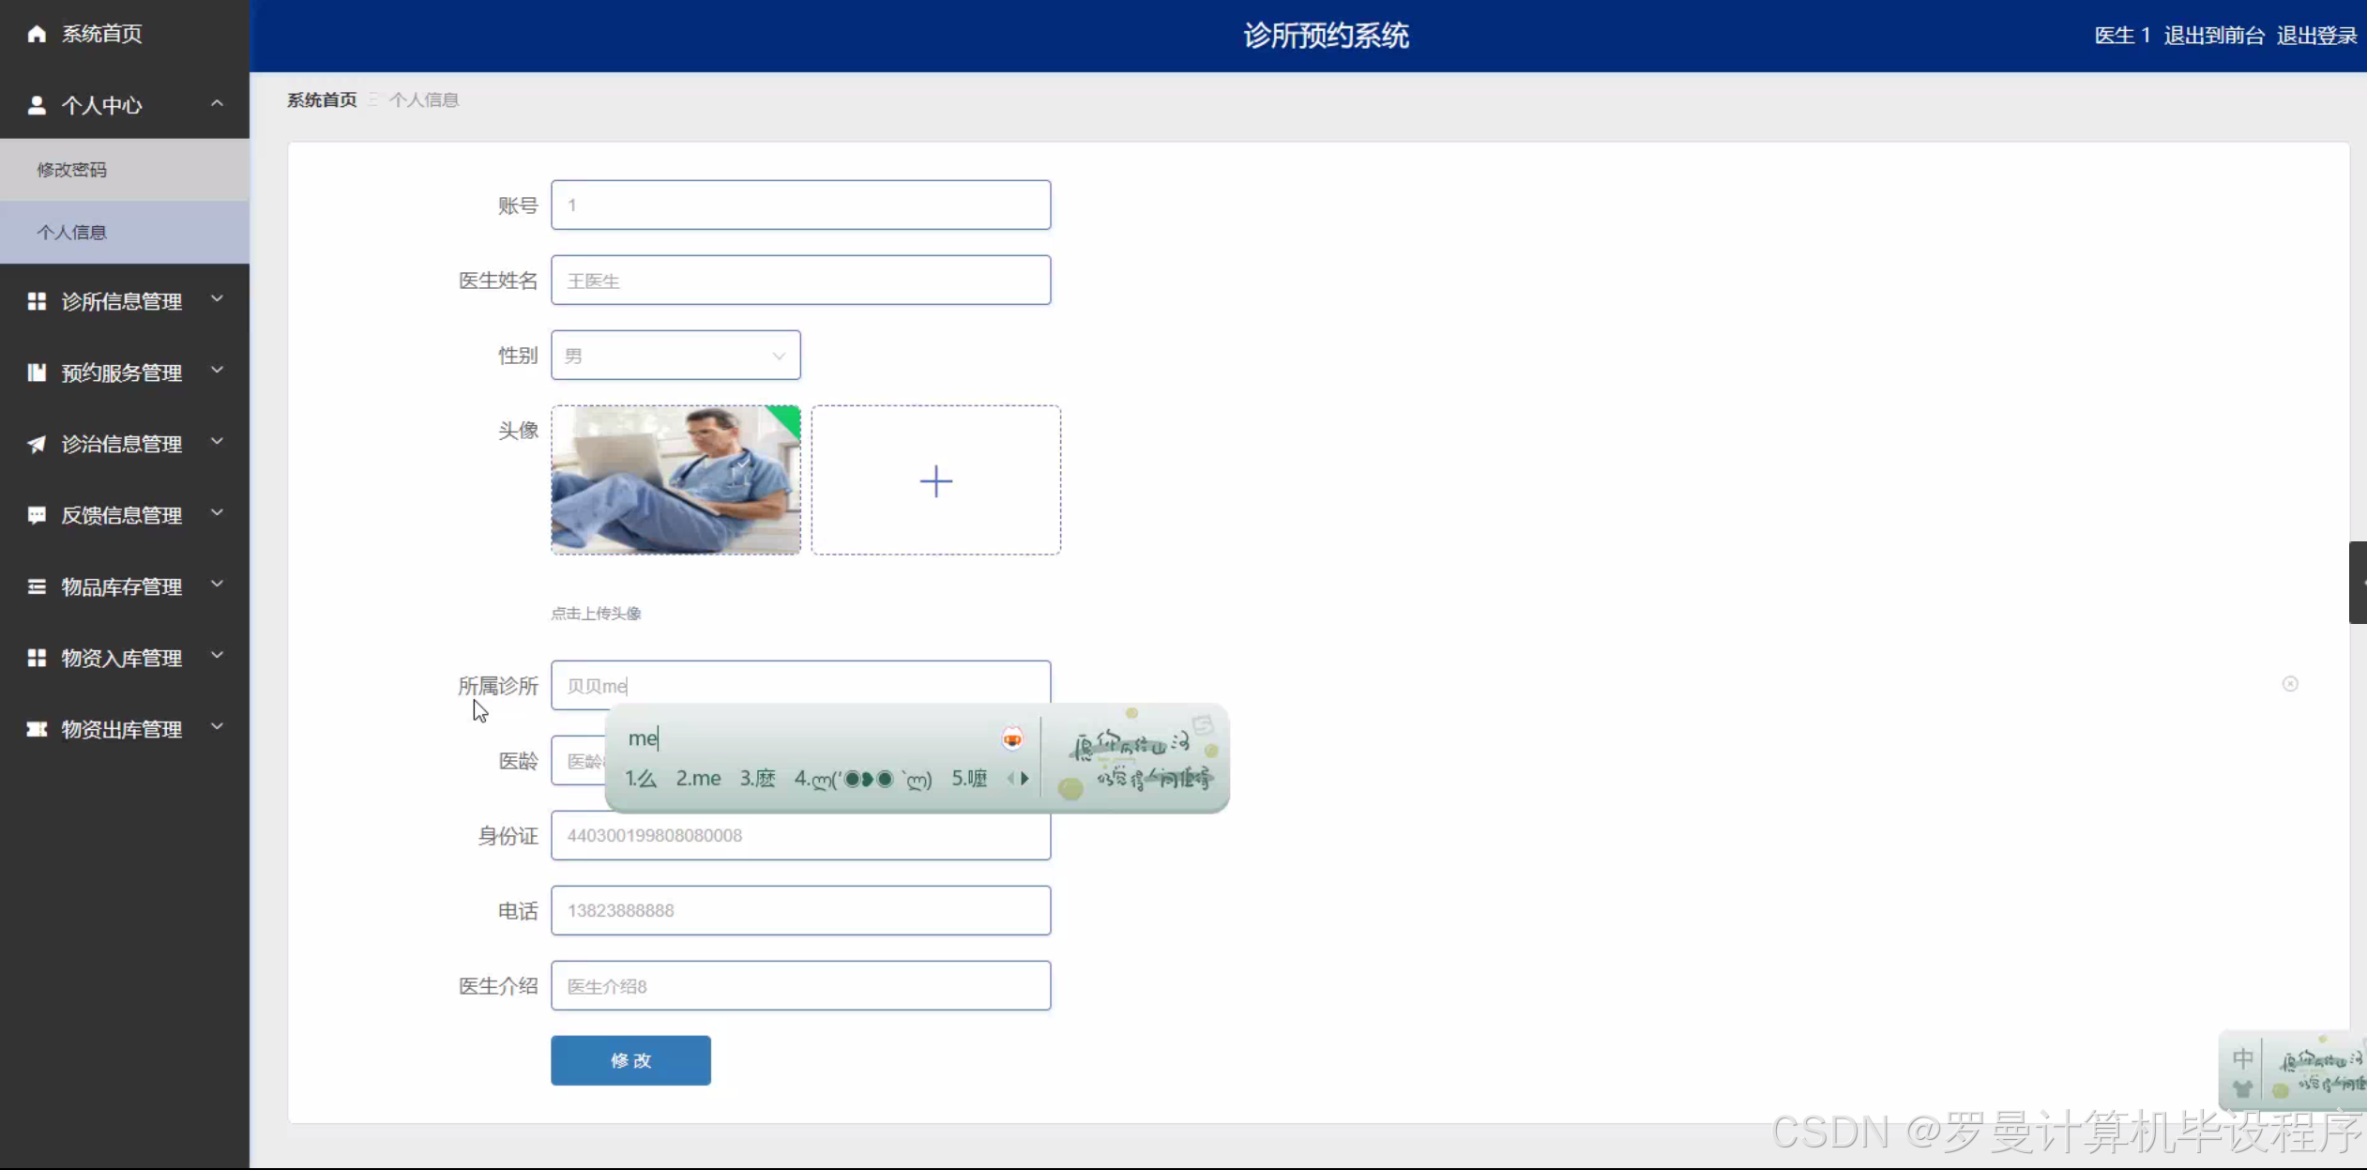
Task: Click the home icon beside 系统首页
Action: [x=37, y=34]
